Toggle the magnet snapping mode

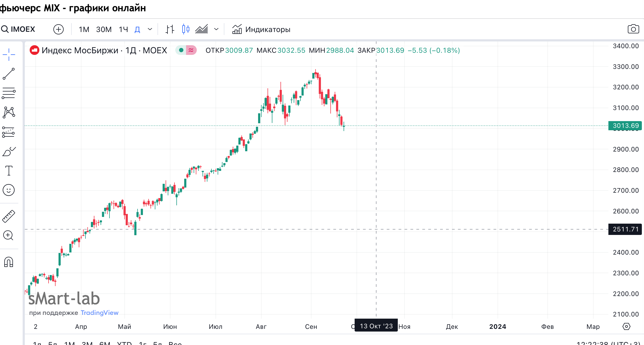pos(9,262)
